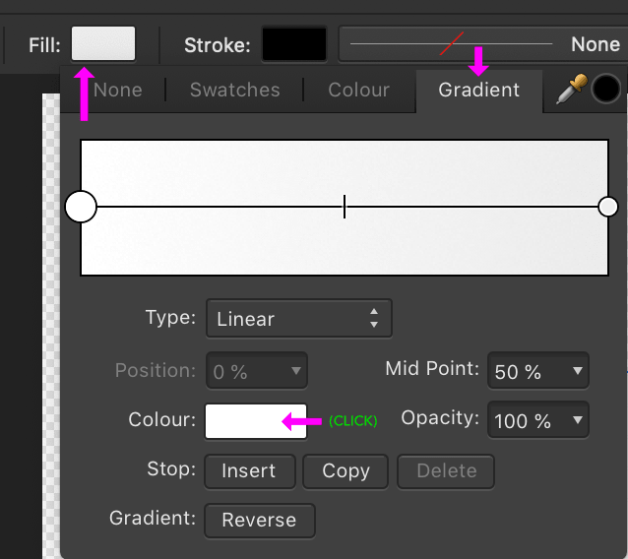
Task: Select the Gradient tab
Action: coord(479,90)
